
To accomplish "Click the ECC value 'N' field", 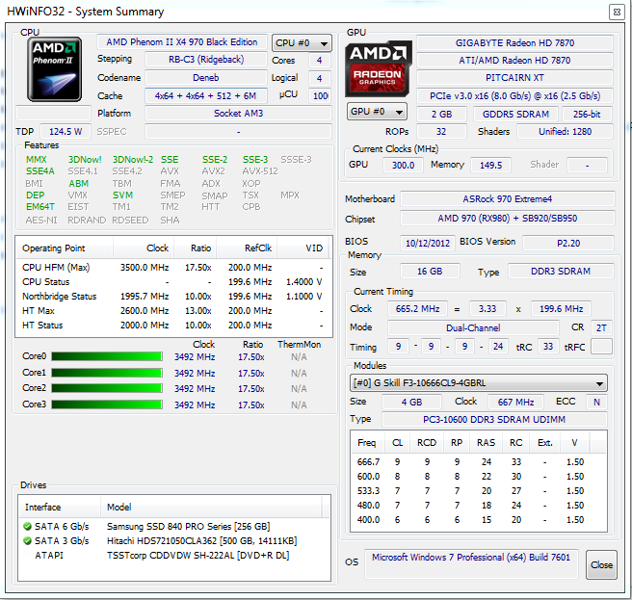I will 596,402.
